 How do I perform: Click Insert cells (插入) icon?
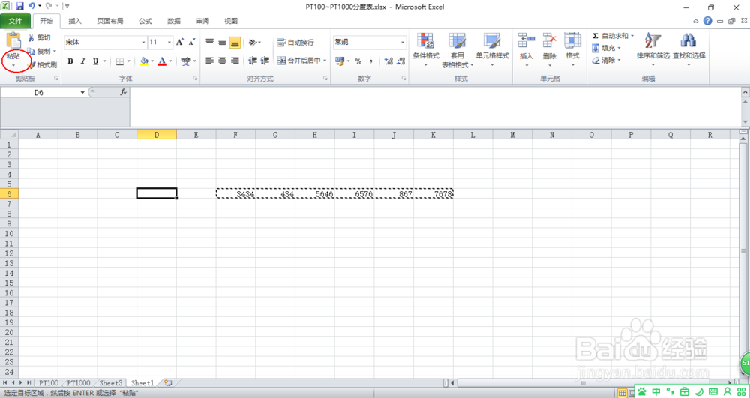(526, 40)
